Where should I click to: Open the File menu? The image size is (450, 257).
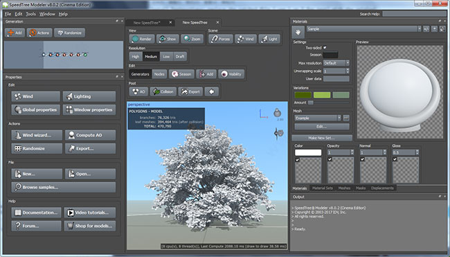[8, 14]
